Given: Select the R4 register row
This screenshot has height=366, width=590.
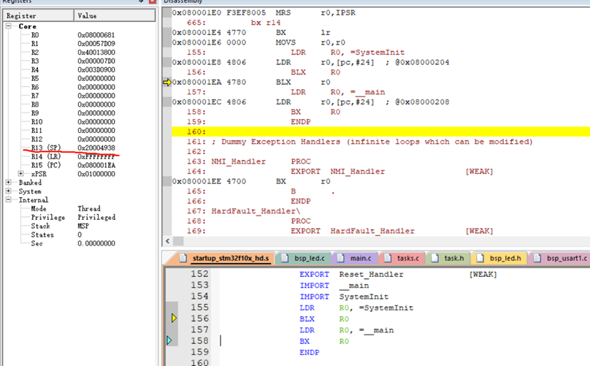Looking at the screenshot, I should [x=80, y=69].
